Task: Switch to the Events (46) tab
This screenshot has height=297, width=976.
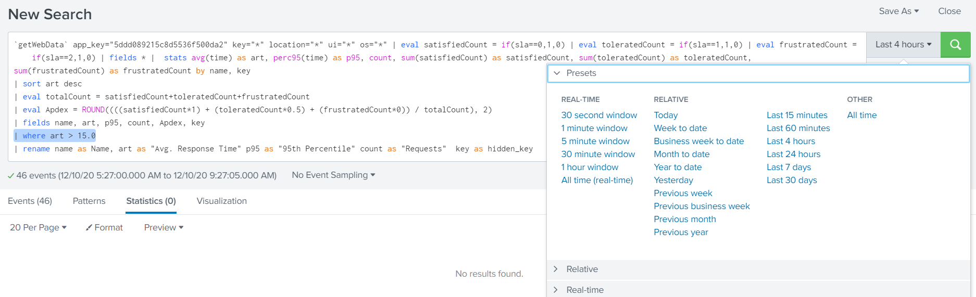Action: (x=30, y=201)
